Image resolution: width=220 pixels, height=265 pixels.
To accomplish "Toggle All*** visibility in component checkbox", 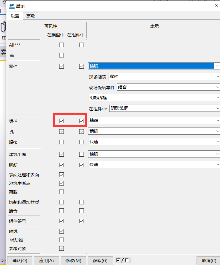I will (82, 45).
